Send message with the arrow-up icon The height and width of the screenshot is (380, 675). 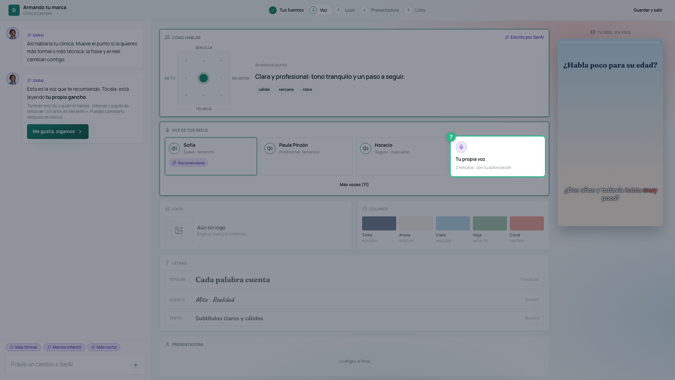click(x=136, y=365)
